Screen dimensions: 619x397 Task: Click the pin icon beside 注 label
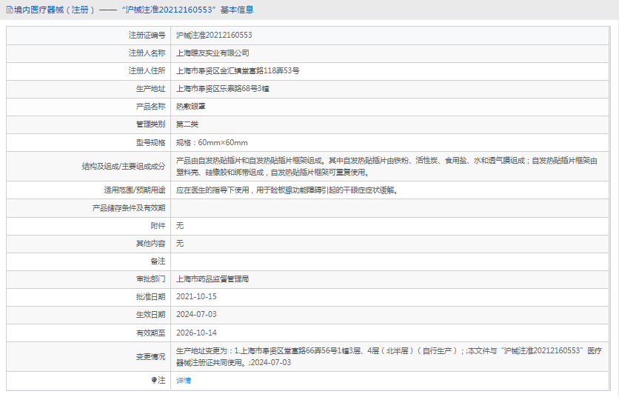(154, 380)
